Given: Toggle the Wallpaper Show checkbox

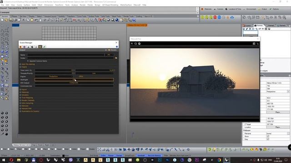Looking at the screenshot, I should tap(268, 136).
